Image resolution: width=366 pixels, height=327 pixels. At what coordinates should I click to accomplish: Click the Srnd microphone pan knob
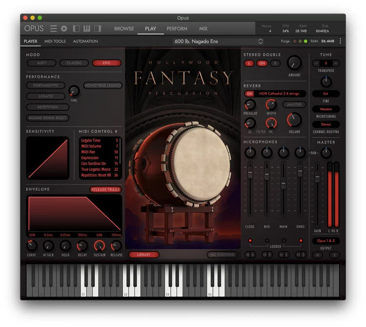(300, 152)
